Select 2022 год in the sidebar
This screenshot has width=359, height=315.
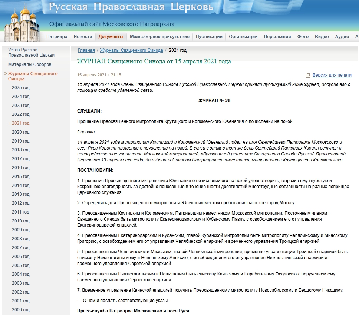click(x=21, y=114)
